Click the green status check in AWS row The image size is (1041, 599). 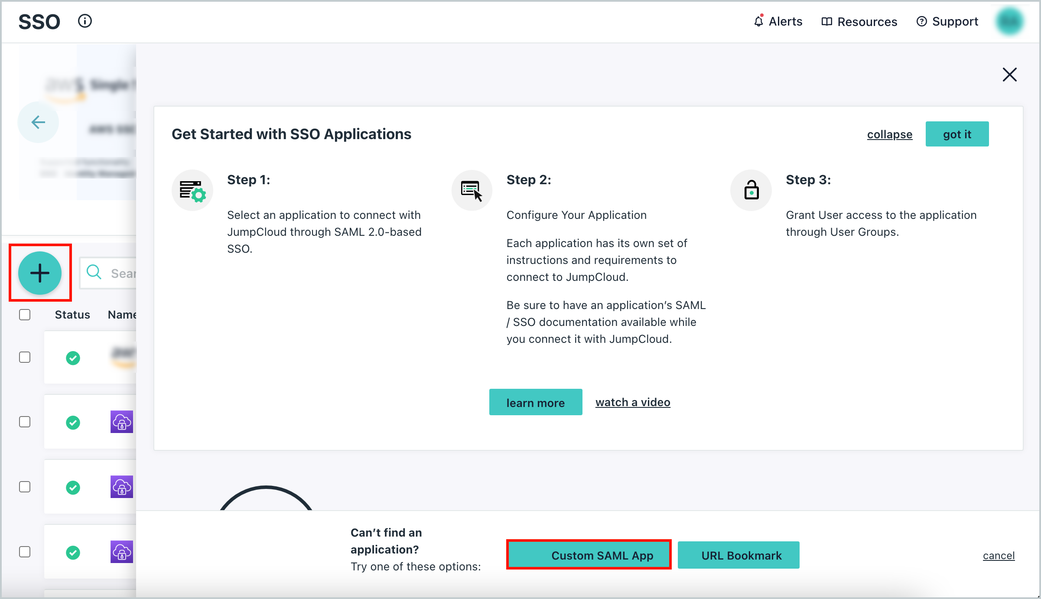pyautogui.click(x=73, y=358)
